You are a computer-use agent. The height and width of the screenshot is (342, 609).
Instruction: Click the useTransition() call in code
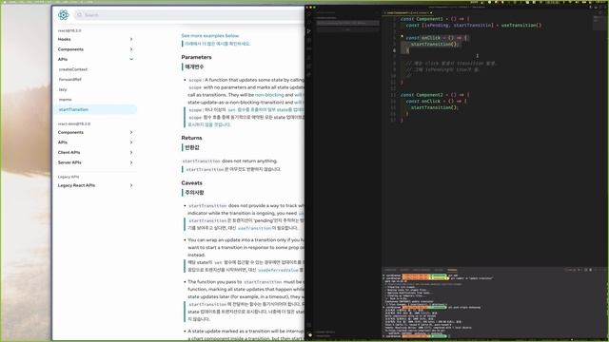click(521, 26)
